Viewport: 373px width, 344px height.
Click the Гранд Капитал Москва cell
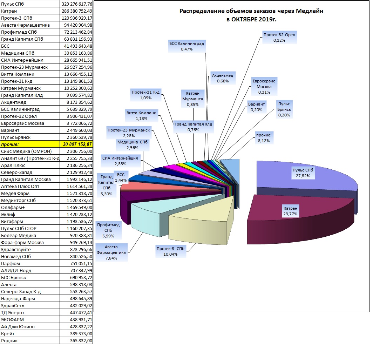tap(30, 180)
